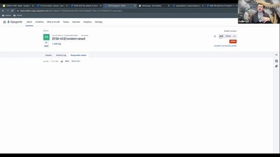Click the webcam video thumbnail

(259, 12)
